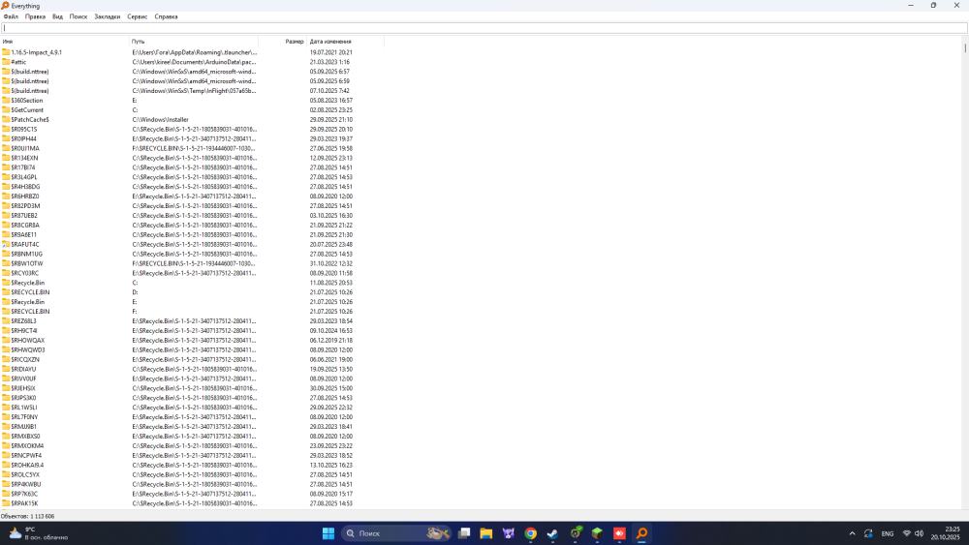Select the $R6HRBZ0 folder name
The width and height of the screenshot is (969, 545).
coord(25,197)
